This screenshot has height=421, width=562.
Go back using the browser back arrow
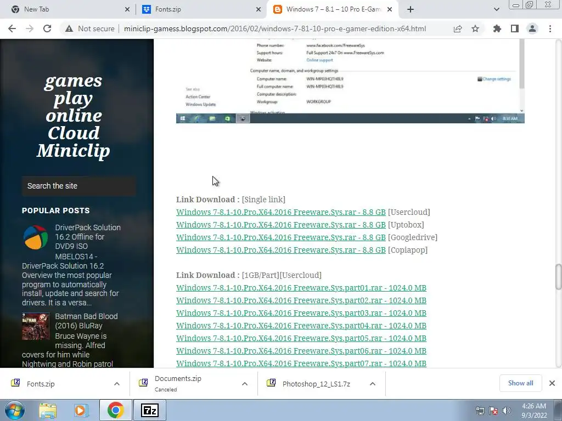click(x=12, y=29)
